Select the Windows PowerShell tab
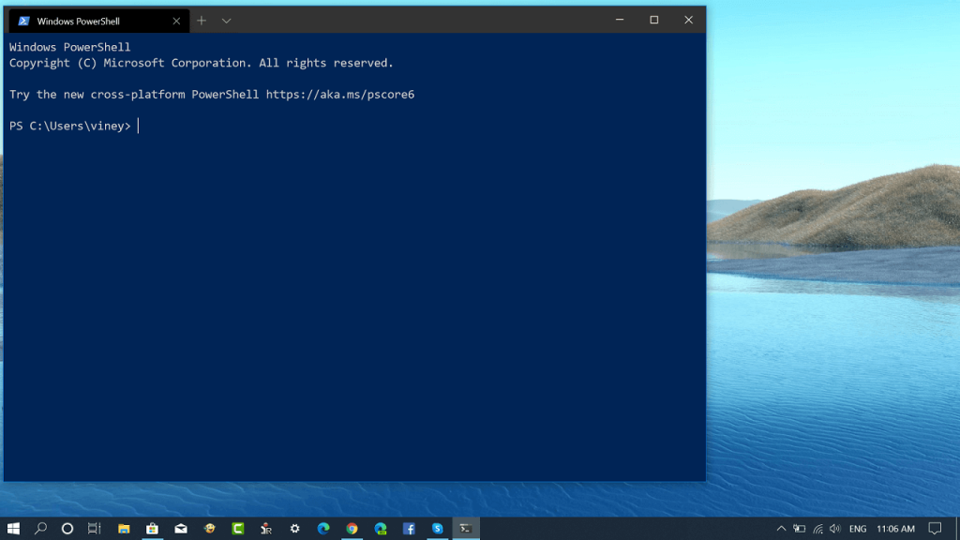 [x=91, y=21]
